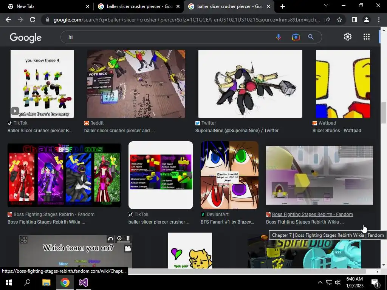
Task: Open the yellow cartoon face image
Action: click(190, 250)
